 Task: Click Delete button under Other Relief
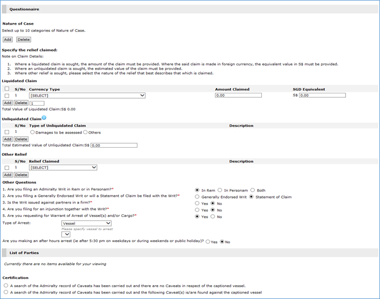pyautogui.click(x=21, y=175)
